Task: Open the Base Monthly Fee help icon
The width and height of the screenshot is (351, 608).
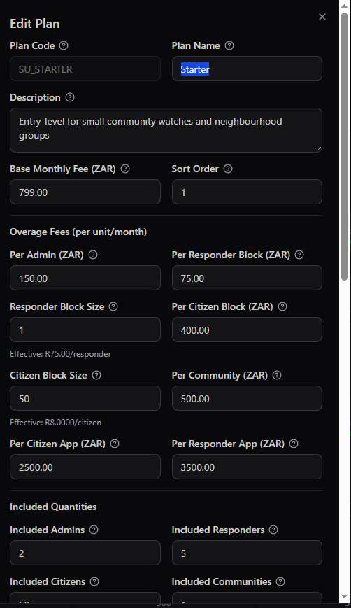Action: click(125, 169)
